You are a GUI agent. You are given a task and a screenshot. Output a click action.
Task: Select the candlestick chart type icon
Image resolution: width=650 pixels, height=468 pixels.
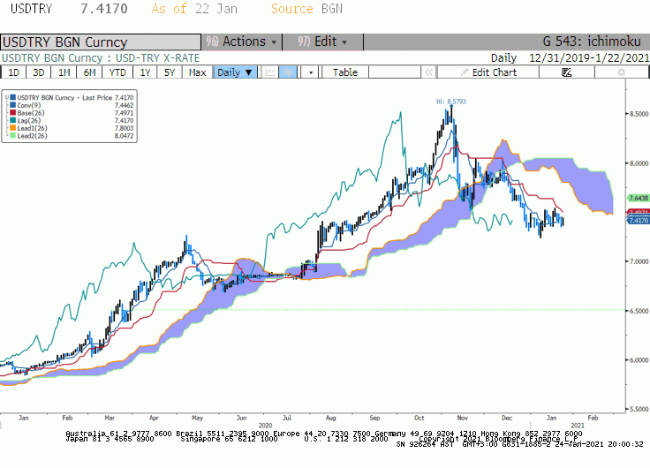(x=288, y=72)
